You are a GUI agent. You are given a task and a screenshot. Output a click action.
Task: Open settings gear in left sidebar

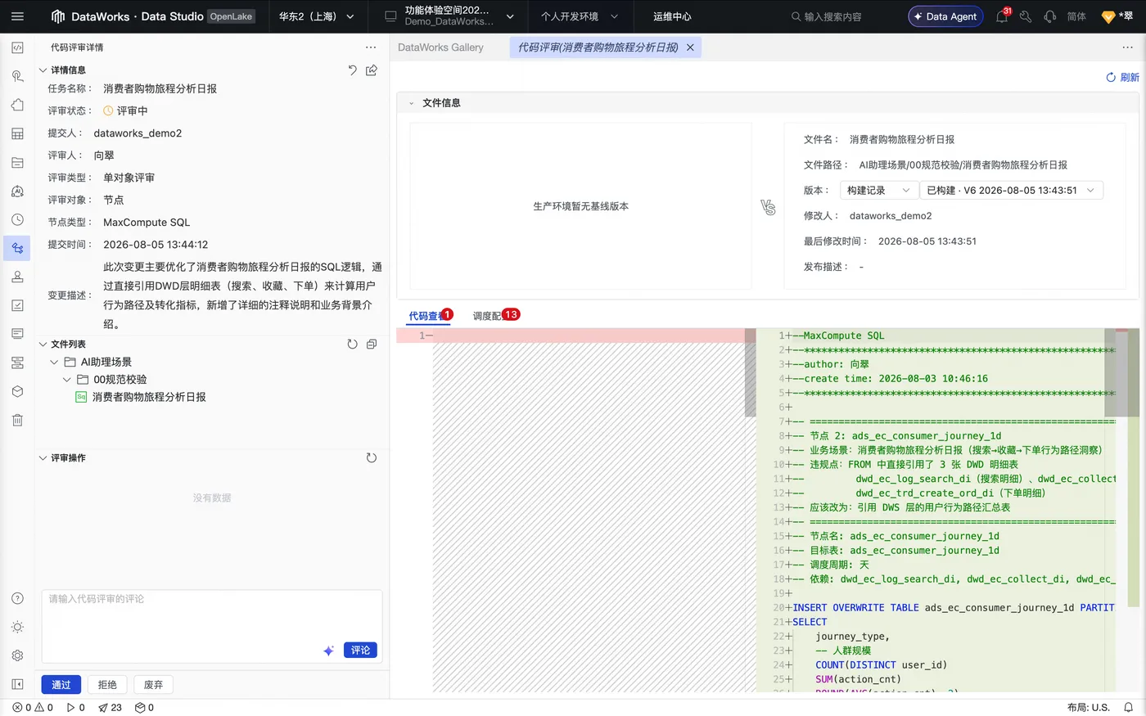tap(17, 655)
